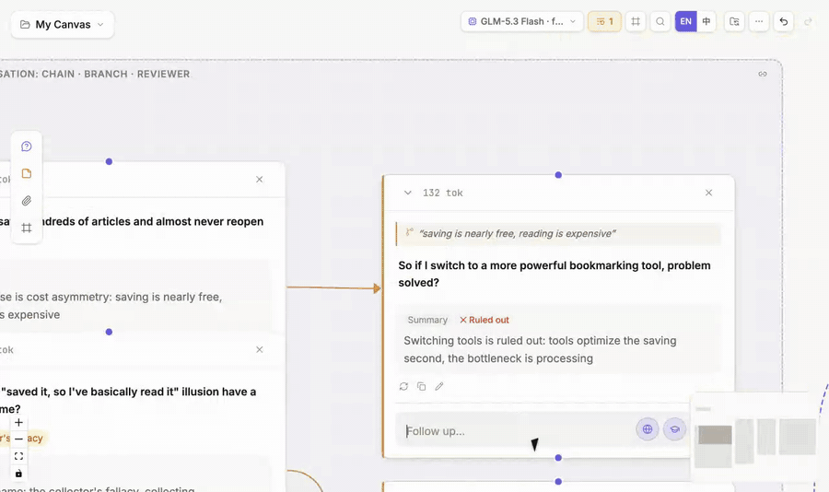Click the '132 tok' token count

pos(442,193)
